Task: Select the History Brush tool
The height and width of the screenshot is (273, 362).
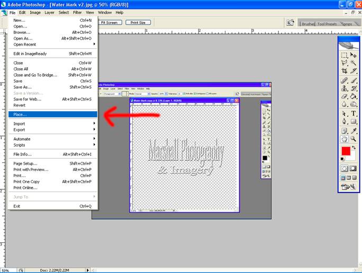Action: pyautogui.click(x=353, y=88)
